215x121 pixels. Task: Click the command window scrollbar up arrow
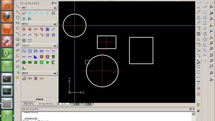tap(193, 114)
